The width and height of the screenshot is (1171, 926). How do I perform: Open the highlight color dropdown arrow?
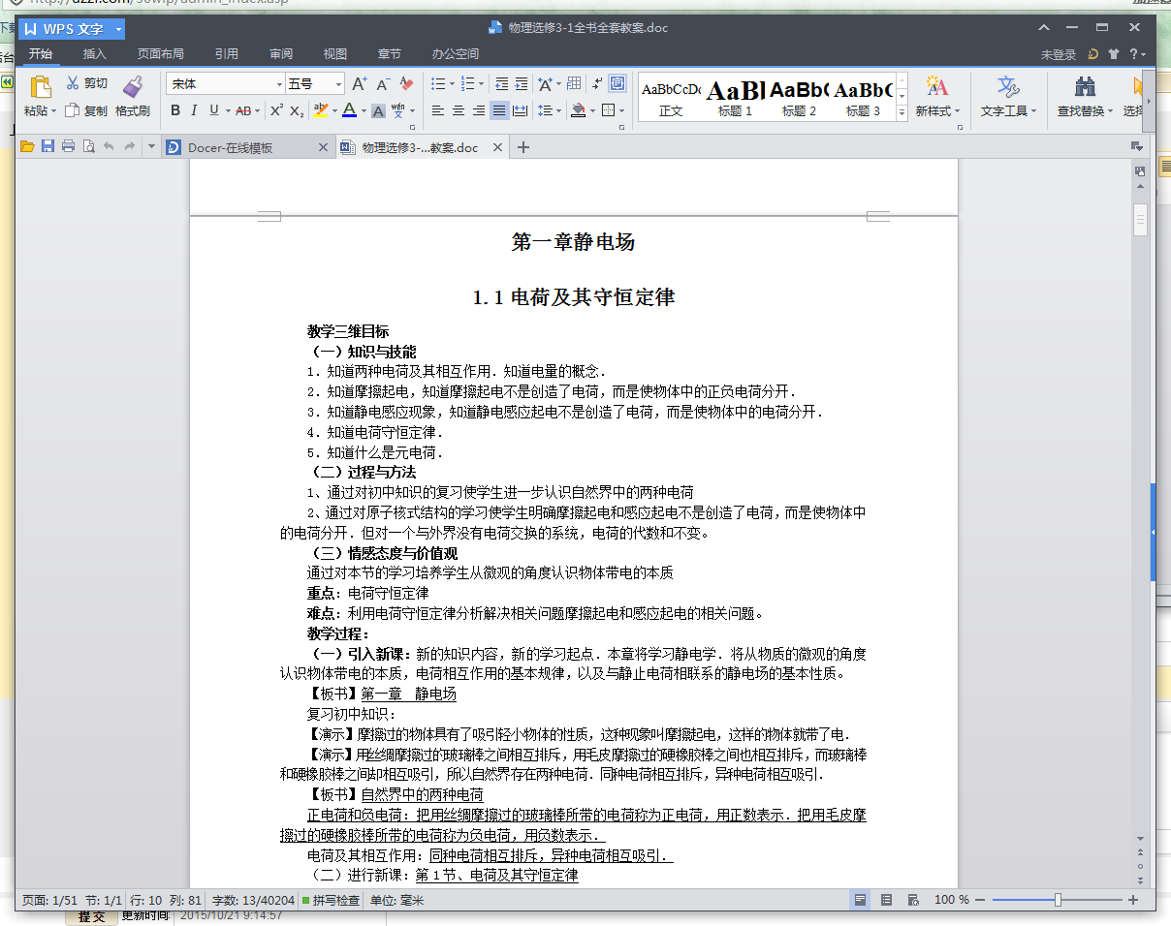[x=335, y=111]
